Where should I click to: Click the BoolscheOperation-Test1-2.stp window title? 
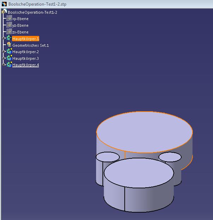click(x=37, y=4)
